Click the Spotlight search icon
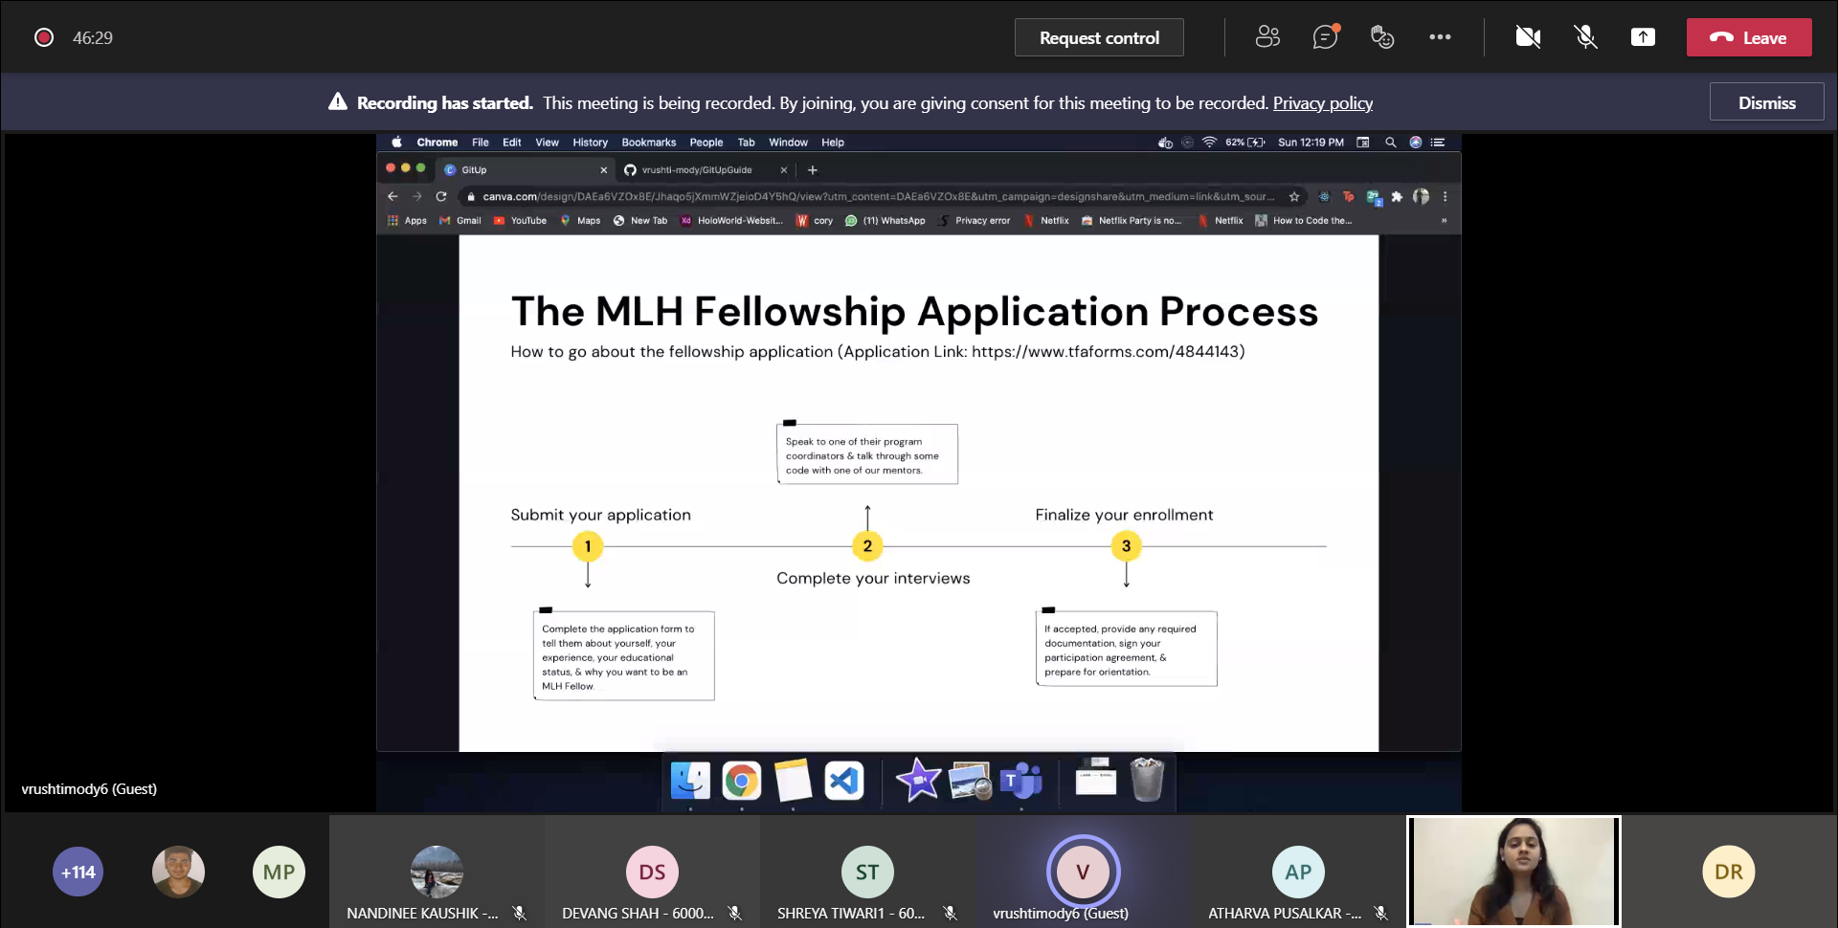The width and height of the screenshot is (1838, 928). [x=1390, y=142]
